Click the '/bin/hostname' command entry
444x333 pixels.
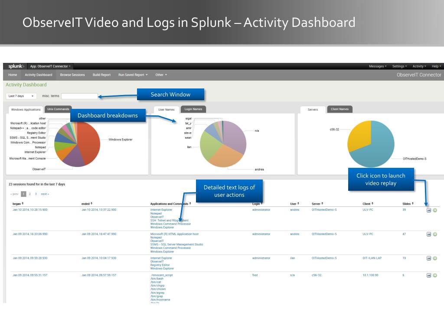(x=160, y=300)
